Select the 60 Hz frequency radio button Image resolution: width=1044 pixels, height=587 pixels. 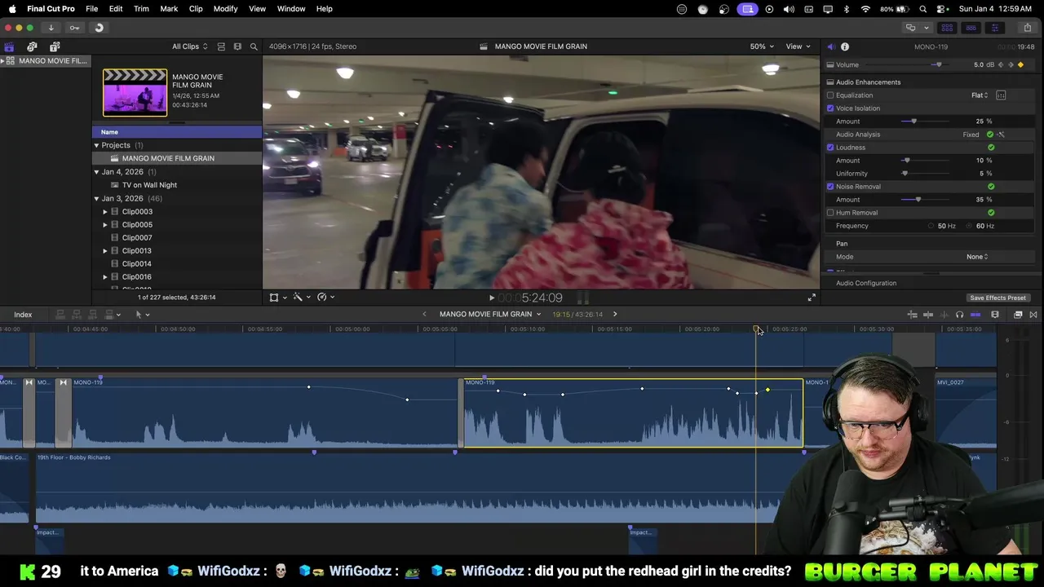pyautogui.click(x=970, y=226)
